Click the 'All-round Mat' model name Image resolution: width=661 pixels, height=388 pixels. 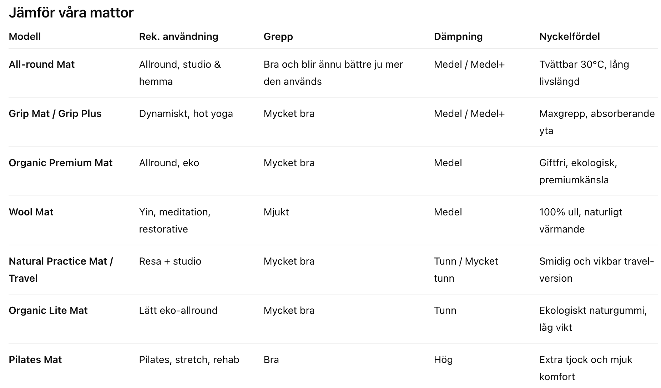click(41, 64)
